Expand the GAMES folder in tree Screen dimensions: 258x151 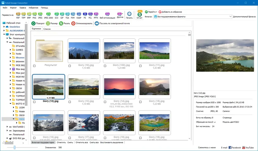10,50
